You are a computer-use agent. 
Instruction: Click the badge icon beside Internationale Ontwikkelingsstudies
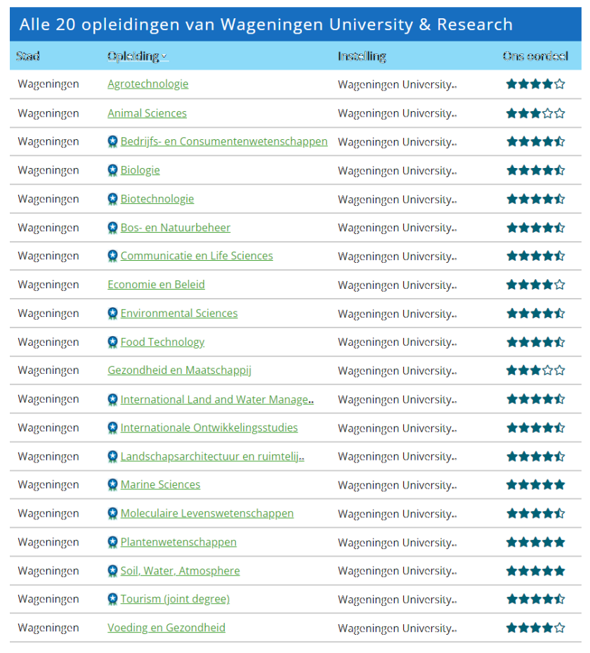tap(112, 428)
